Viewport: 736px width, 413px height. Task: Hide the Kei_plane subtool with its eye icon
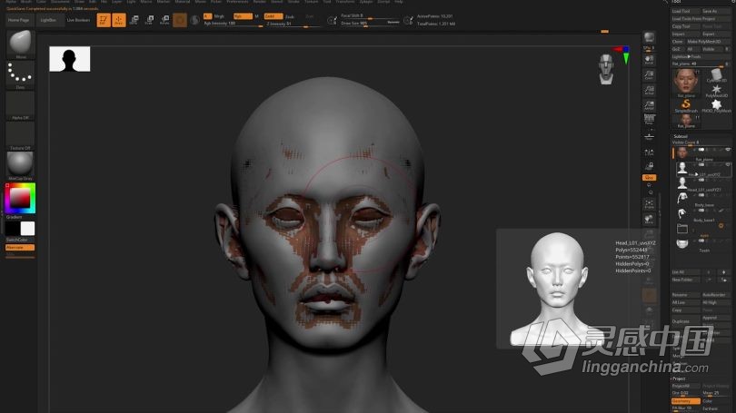pos(728,150)
